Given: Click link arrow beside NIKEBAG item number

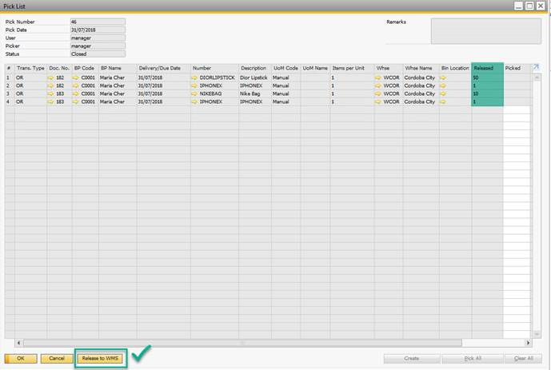Looking at the screenshot, I should tap(196, 93).
